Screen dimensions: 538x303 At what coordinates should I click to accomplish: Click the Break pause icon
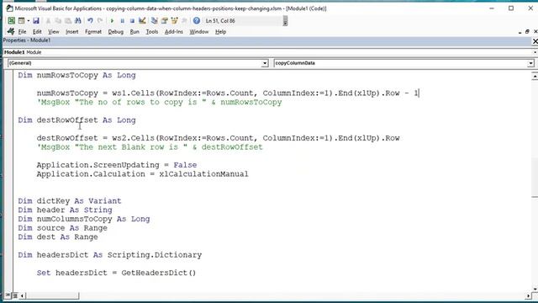point(122,20)
